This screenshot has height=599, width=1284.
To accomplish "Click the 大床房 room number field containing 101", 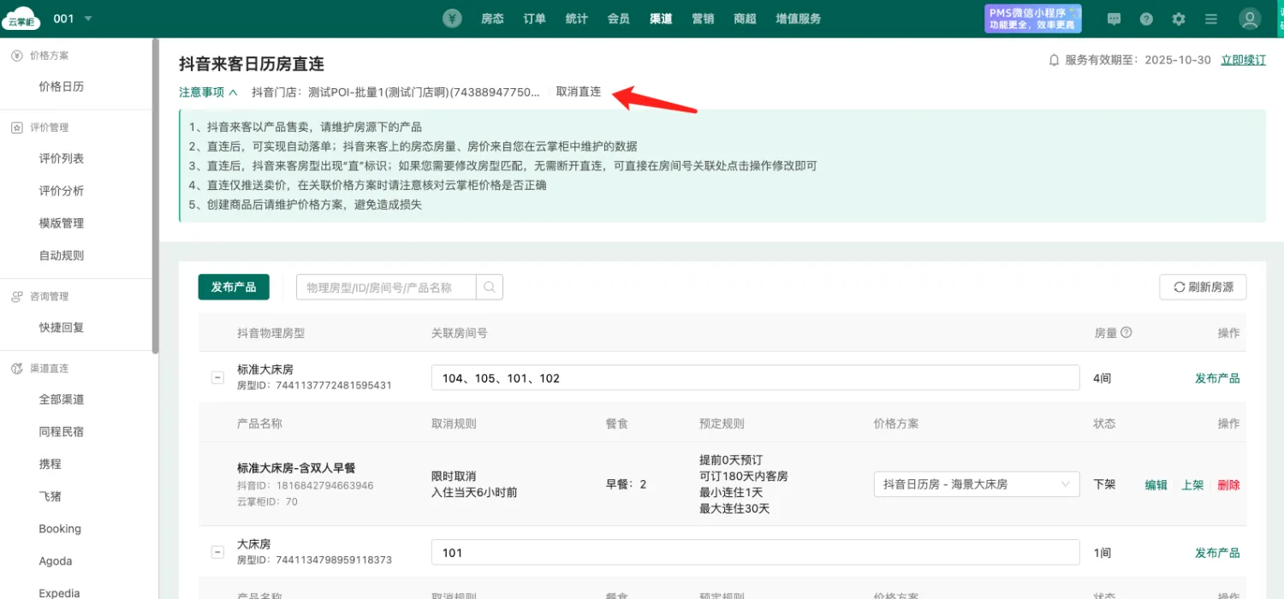I will [x=756, y=552].
